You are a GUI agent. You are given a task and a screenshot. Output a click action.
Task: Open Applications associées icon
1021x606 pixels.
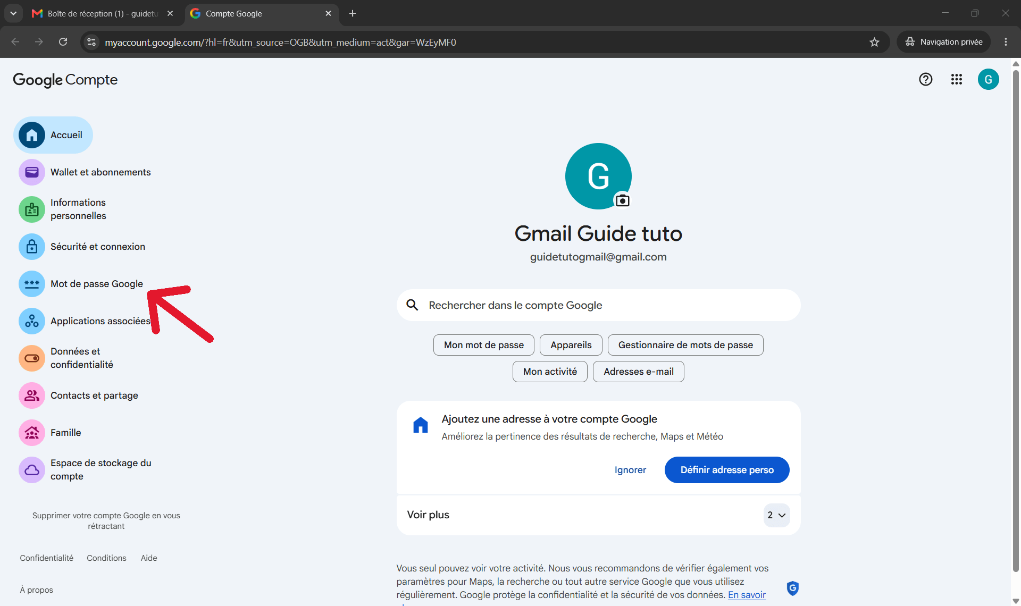pyautogui.click(x=32, y=321)
